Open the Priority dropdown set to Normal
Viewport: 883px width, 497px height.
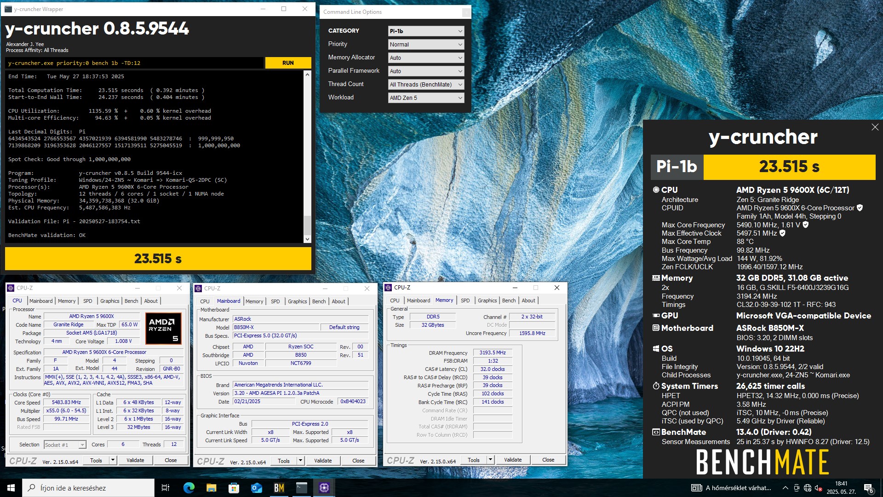click(426, 44)
